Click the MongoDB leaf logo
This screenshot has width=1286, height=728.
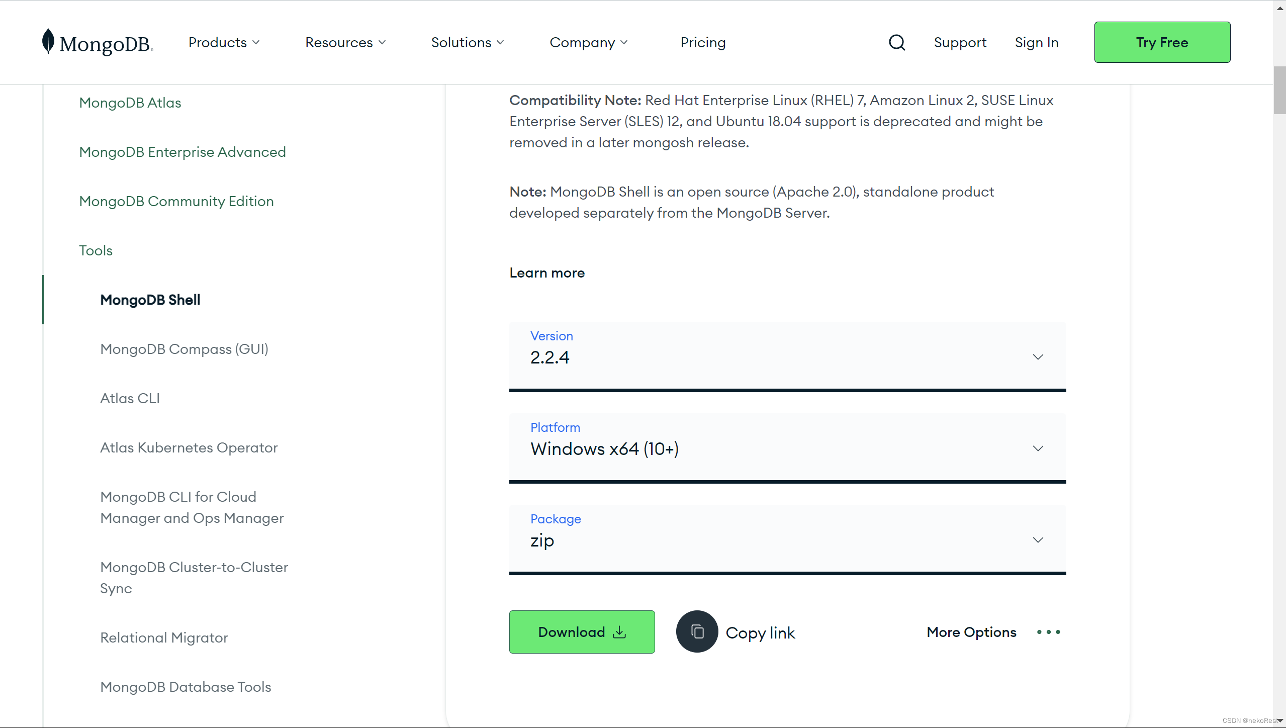tap(48, 41)
